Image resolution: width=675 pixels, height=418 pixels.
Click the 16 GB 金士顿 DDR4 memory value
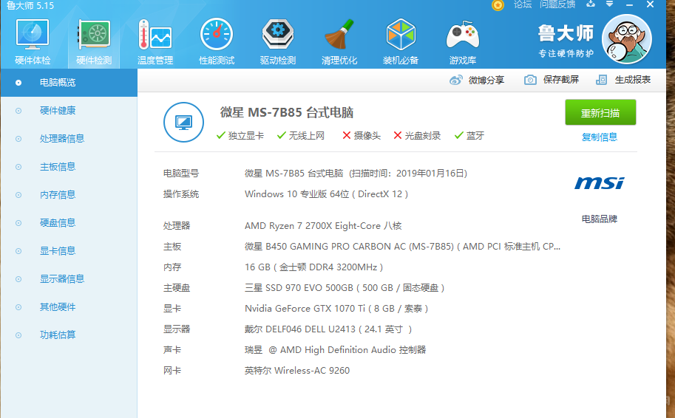pos(313,267)
